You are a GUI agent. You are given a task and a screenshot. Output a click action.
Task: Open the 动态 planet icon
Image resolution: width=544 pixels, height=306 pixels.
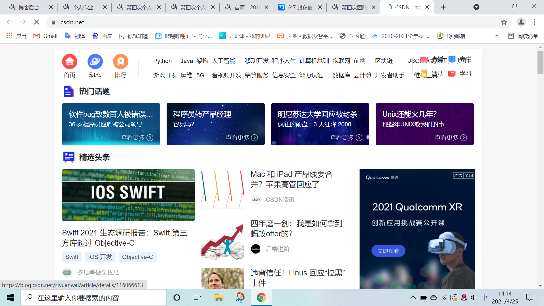pos(95,61)
